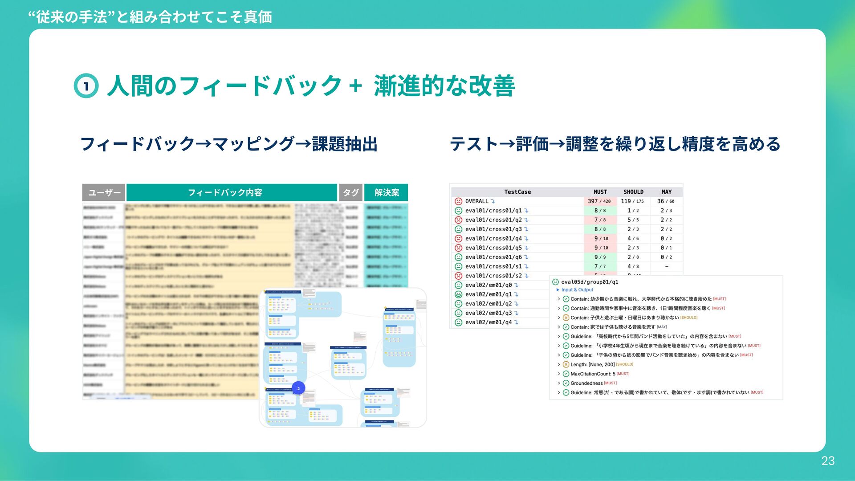Click the OVERALL MAY score 36 / 60
Image resolution: width=855 pixels, height=481 pixels.
click(666, 201)
